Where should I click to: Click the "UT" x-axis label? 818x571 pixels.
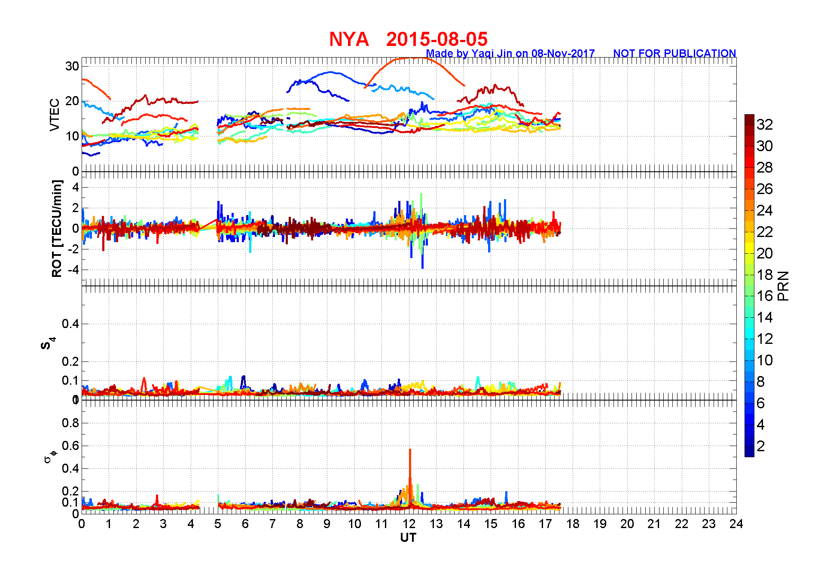tap(408, 538)
